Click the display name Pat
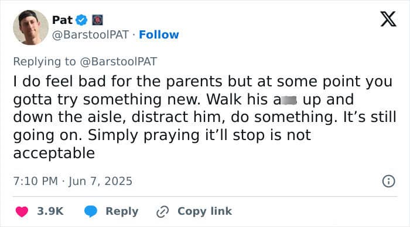The width and height of the screenshot is (410, 227). 62,20
